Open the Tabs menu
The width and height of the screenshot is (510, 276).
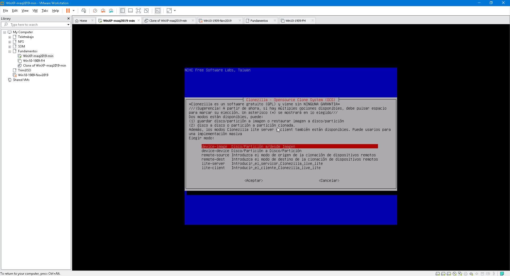pyautogui.click(x=45, y=11)
